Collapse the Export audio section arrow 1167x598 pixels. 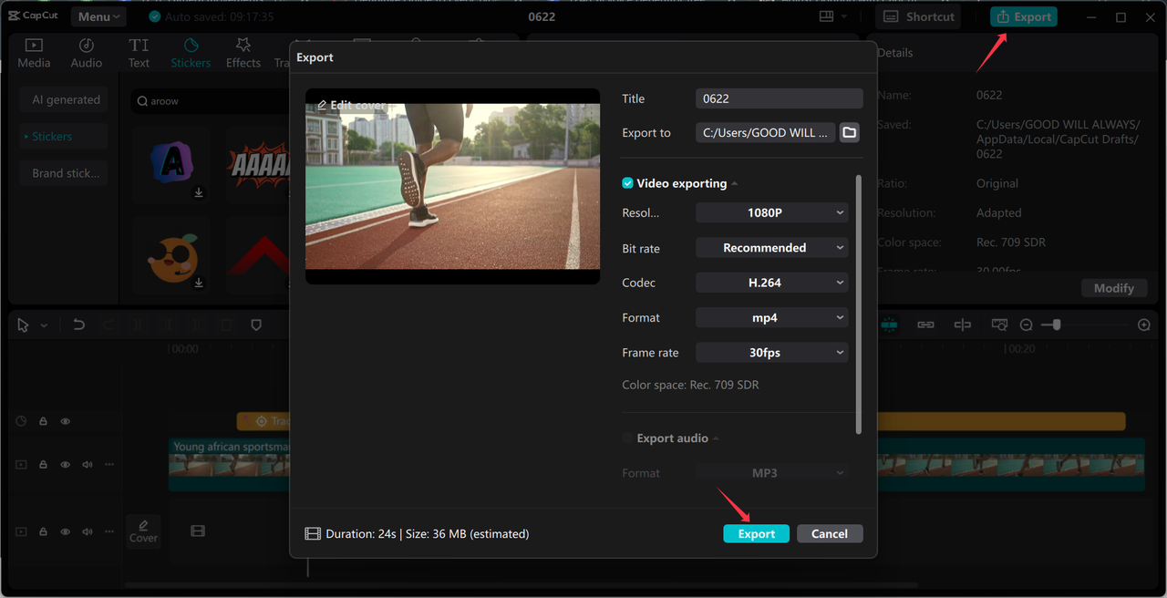click(716, 439)
